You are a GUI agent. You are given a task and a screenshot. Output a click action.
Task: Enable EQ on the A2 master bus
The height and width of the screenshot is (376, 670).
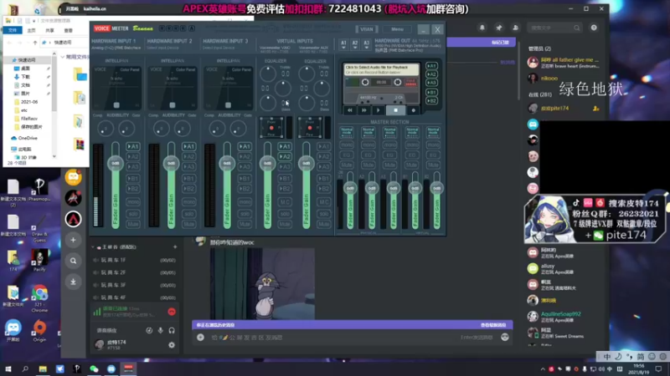368,155
